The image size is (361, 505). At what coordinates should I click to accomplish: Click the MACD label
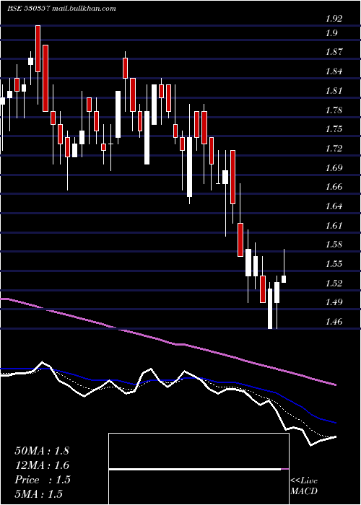tap(304, 491)
